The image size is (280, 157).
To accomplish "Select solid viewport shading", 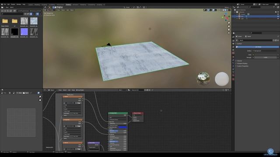I will [223, 10].
